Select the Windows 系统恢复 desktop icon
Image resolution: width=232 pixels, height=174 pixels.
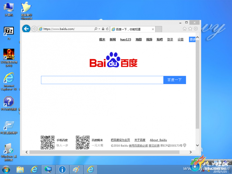click(x=9, y=152)
